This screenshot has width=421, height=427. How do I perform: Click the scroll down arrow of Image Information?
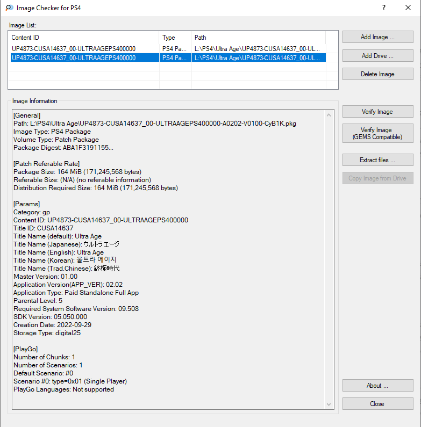point(329,404)
